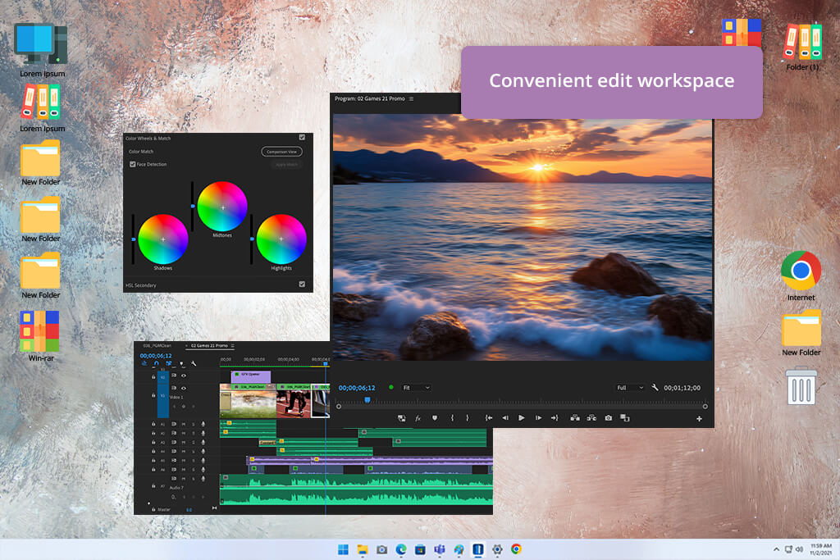840x560 pixels.
Task: Open the Recycle Bin desktop icon
Action: [801, 385]
